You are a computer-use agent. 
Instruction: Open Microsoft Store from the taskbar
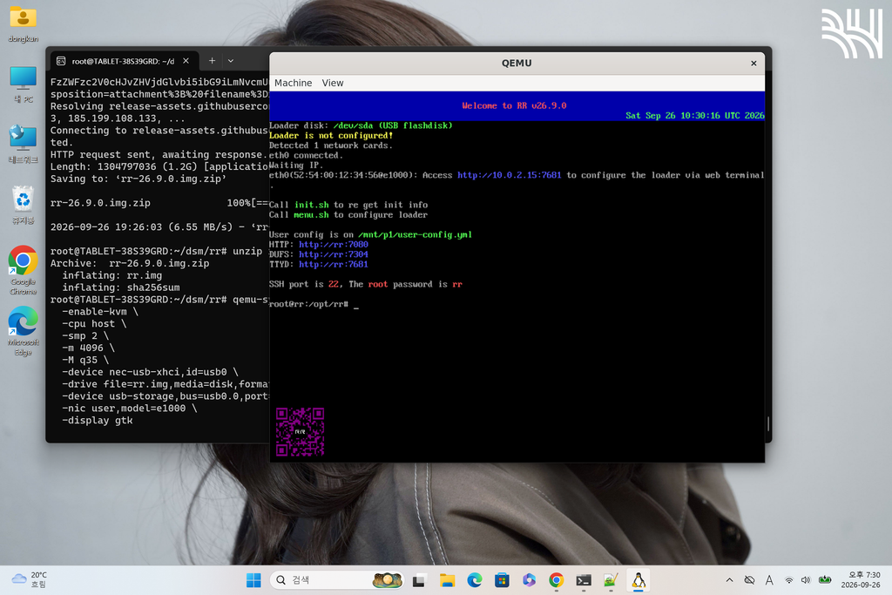502,579
